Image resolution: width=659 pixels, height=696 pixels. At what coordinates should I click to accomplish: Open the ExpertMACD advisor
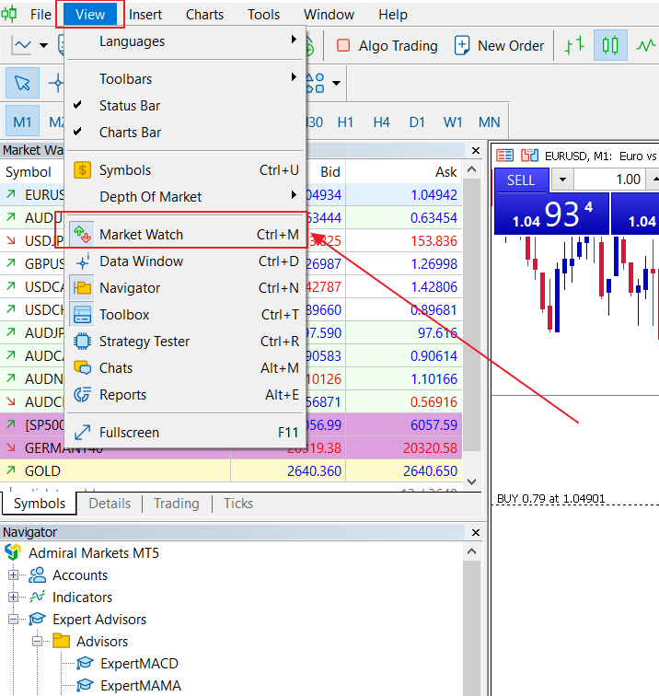[x=139, y=663]
